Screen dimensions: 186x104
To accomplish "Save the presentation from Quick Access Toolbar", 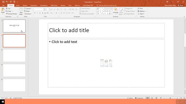I will click(x=3, y=2).
